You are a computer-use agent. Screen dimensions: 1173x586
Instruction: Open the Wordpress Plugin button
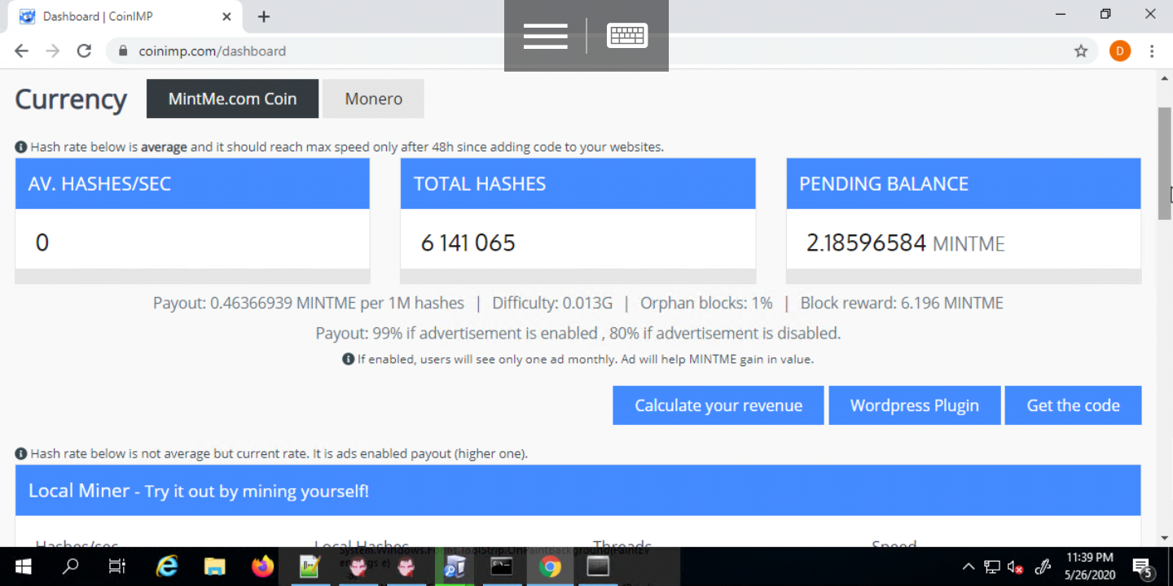pyautogui.click(x=915, y=405)
